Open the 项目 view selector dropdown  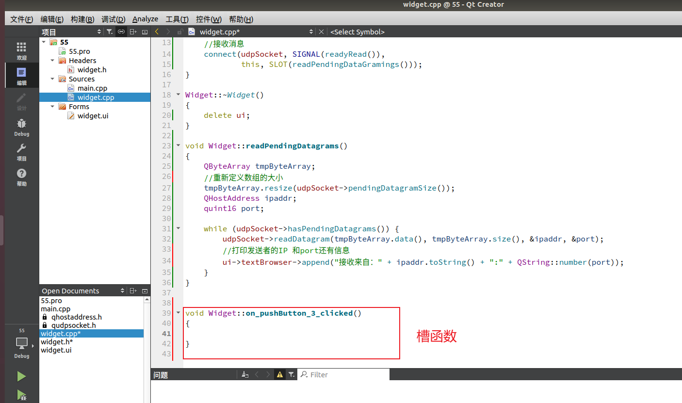[99, 32]
